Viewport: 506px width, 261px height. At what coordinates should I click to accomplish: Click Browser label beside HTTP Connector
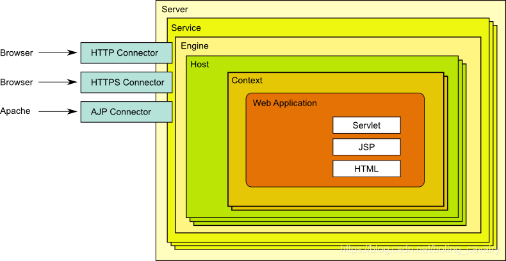click(17, 53)
